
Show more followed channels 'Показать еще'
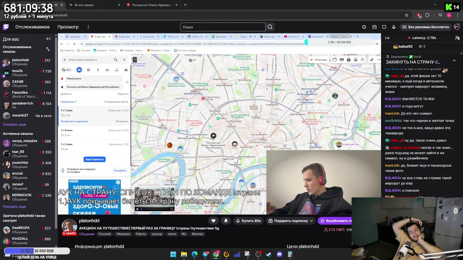click(14, 124)
